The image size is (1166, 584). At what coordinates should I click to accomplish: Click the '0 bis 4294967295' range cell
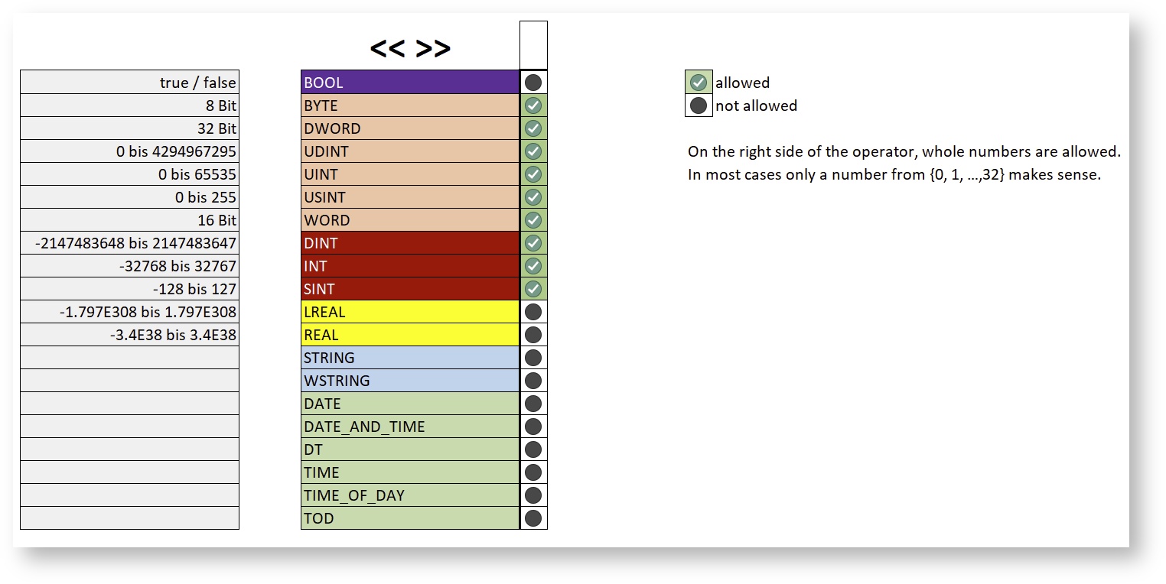click(129, 151)
